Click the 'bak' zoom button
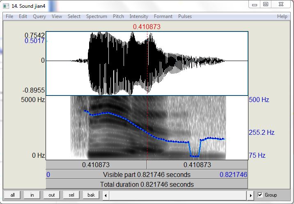Image resolution: width=294 pixels, height=204 pixels. (91, 195)
